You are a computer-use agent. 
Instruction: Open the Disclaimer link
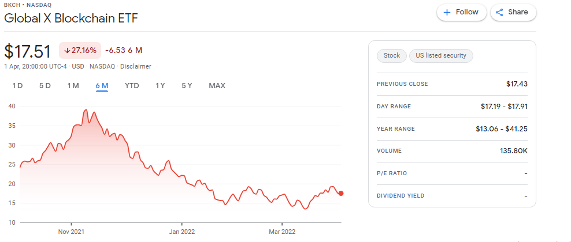[x=135, y=66]
